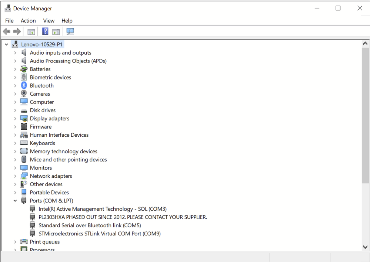Click the Keyboards category icon
Image resolution: width=370 pixels, height=262 pixels.
(x=24, y=143)
